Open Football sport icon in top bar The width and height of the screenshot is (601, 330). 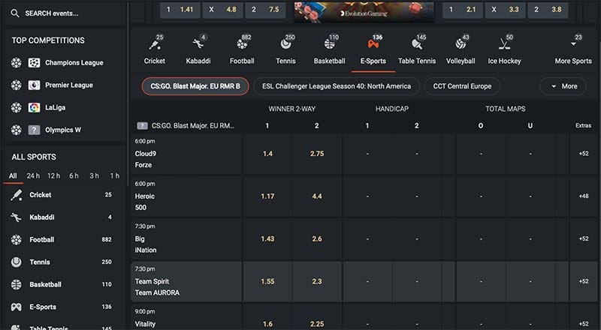242,44
